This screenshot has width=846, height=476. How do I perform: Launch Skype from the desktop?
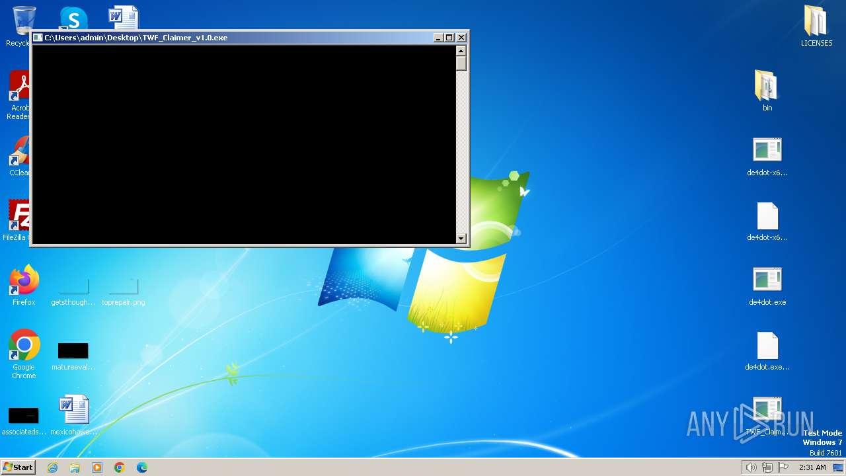coord(73,18)
